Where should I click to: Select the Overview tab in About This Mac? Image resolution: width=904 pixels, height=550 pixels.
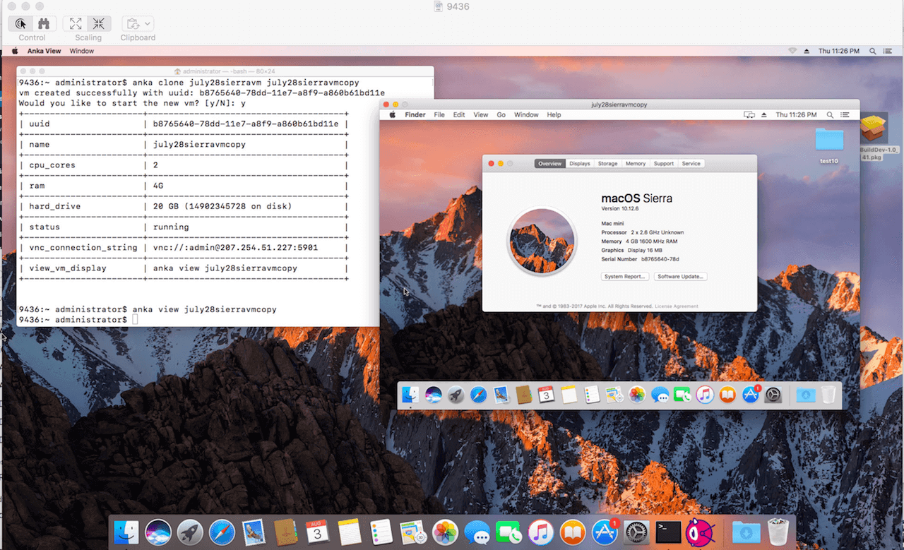tap(549, 163)
